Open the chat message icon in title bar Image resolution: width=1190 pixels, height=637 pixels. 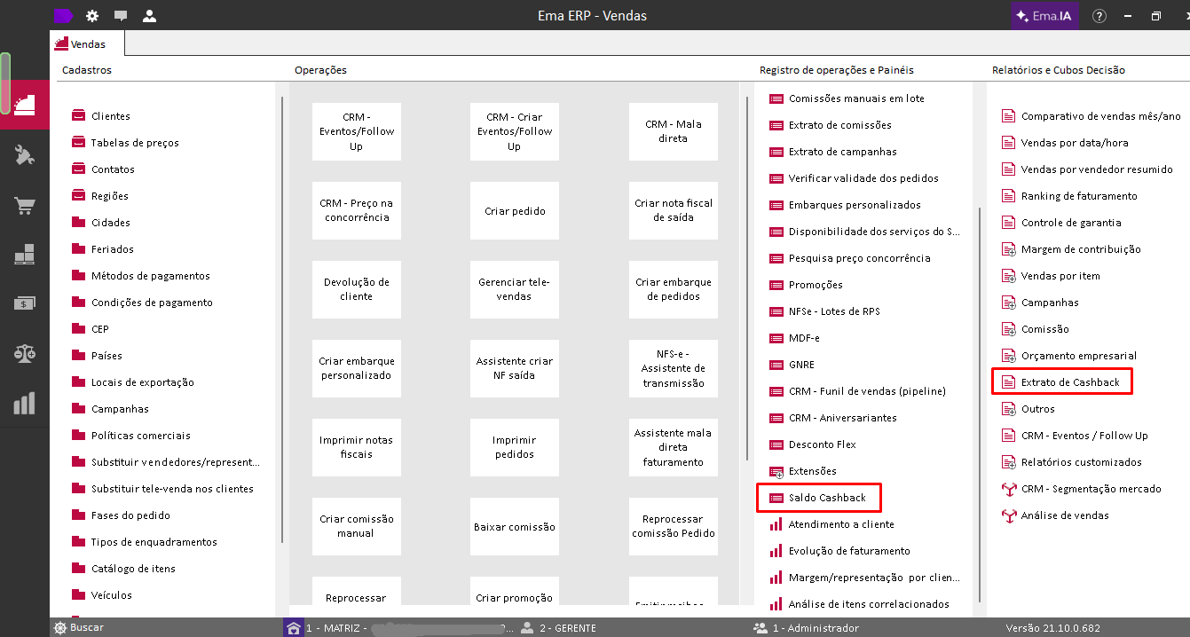(x=121, y=16)
